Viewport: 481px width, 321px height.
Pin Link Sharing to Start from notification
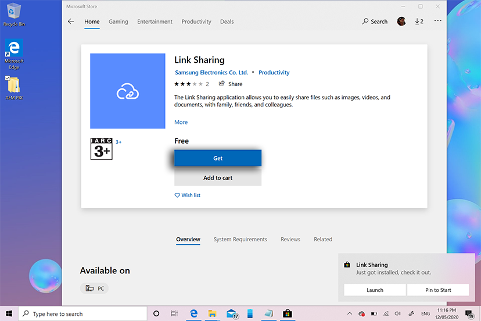[x=438, y=290]
